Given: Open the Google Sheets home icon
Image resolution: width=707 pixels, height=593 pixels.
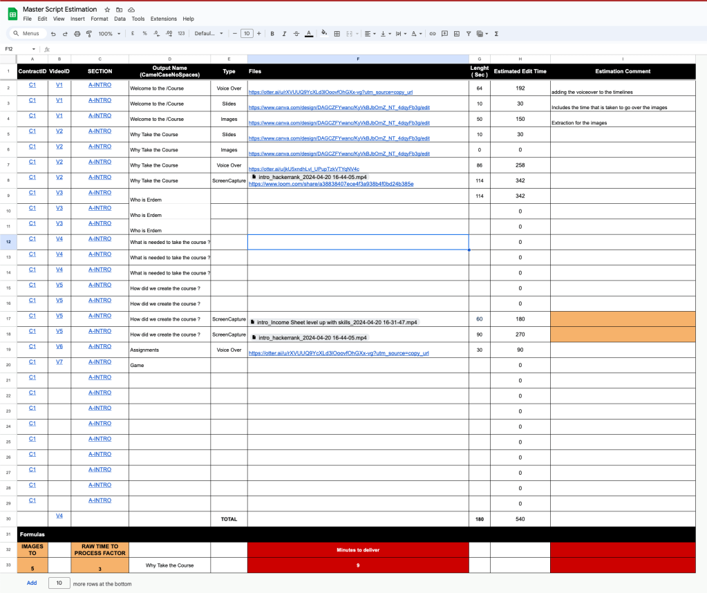Looking at the screenshot, I should pos(12,14).
